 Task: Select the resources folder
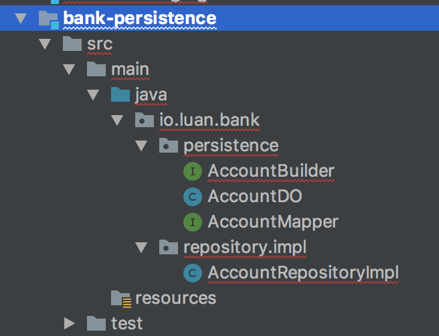click(x=176, y=299)
